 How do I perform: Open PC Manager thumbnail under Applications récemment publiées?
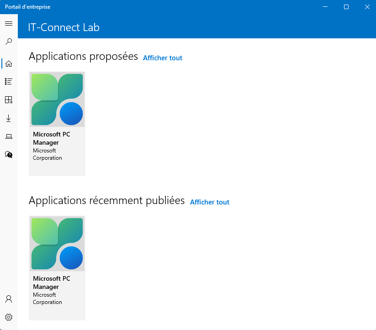(57, 244)
